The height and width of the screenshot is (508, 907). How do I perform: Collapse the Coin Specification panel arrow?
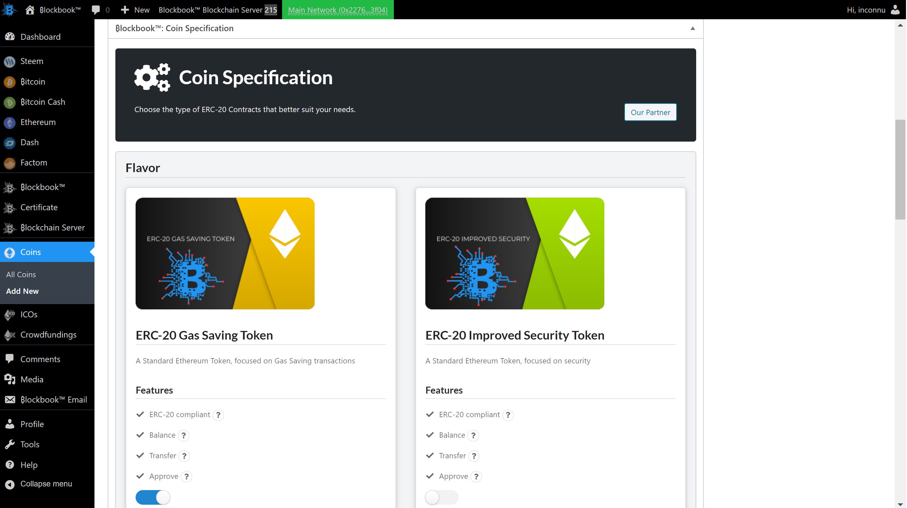[693, 29]
